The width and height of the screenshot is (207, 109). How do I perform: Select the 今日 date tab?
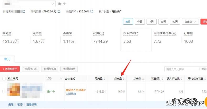[x=140, y=21]
